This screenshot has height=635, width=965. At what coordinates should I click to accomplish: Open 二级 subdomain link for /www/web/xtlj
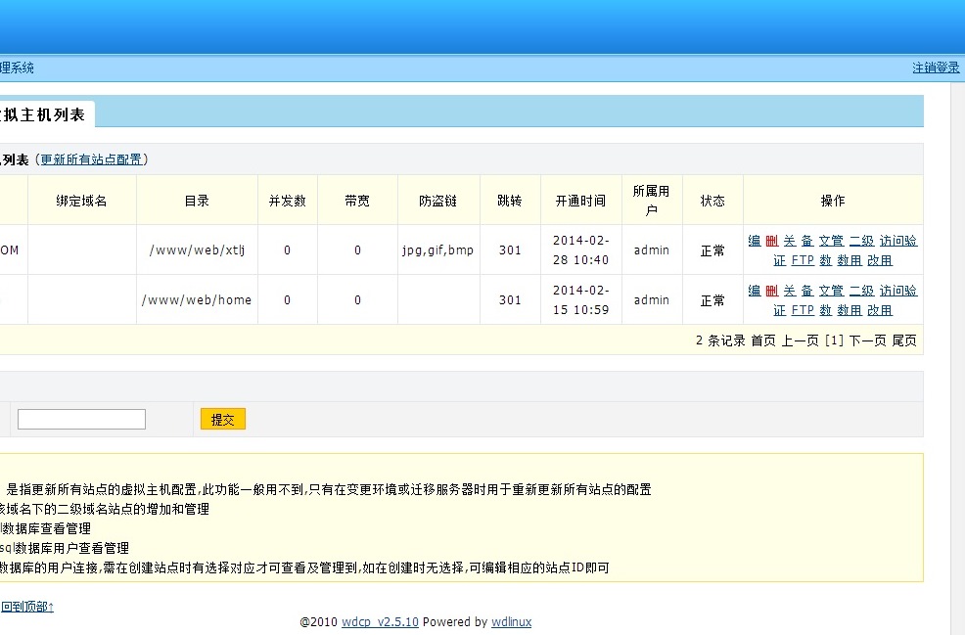click(x=861, y=241)
